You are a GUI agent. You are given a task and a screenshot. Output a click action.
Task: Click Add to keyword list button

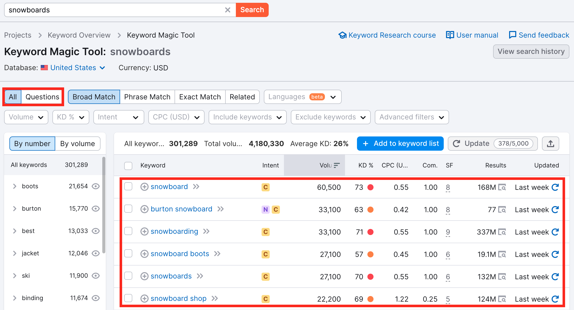[x=400, y=144]
